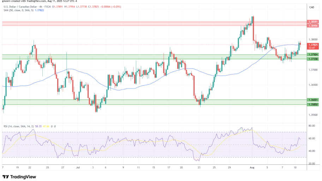322x181 pixels.
Task: Click the 6 date label on time axis
Action: pos(106,168)
